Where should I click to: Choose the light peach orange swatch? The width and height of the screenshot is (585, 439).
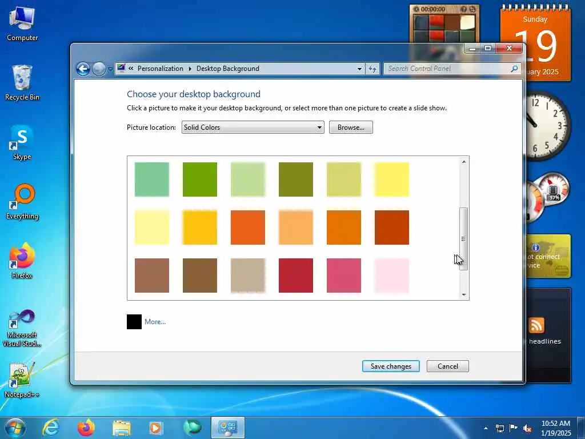click(296, 228)
